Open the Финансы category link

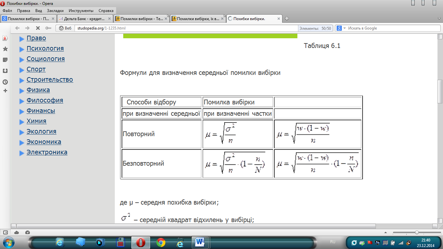41,111
